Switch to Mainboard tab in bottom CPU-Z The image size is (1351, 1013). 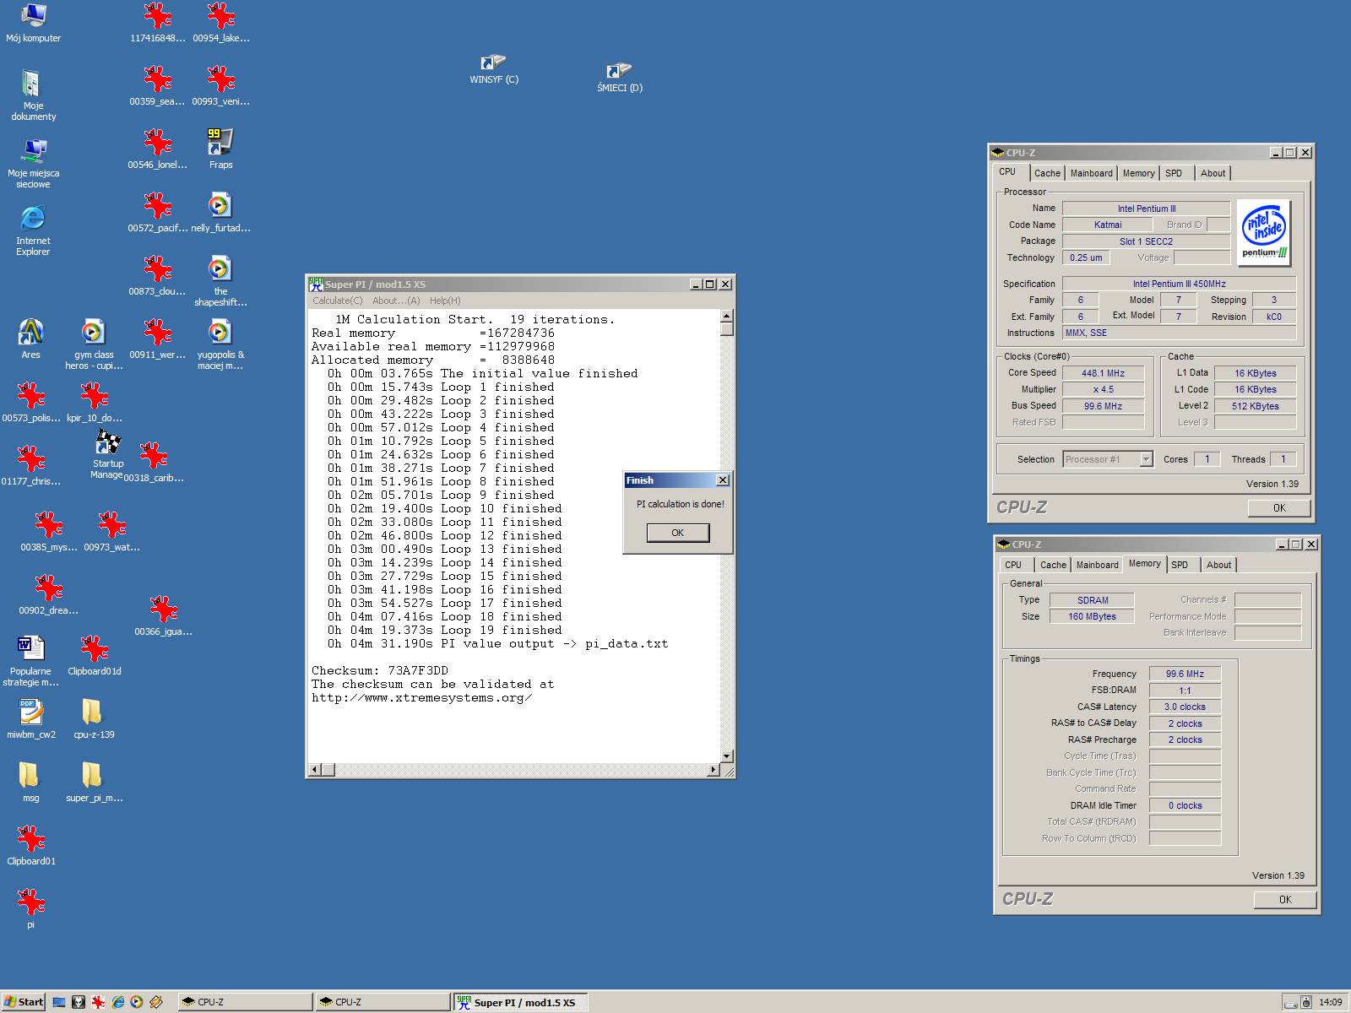tap(1097, 565)
